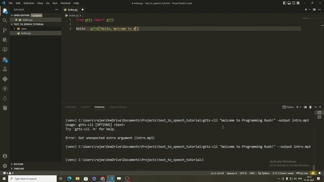324x182 pixels.
Task: Open the Explorer view in activity bar
Action: click(5, 11)
